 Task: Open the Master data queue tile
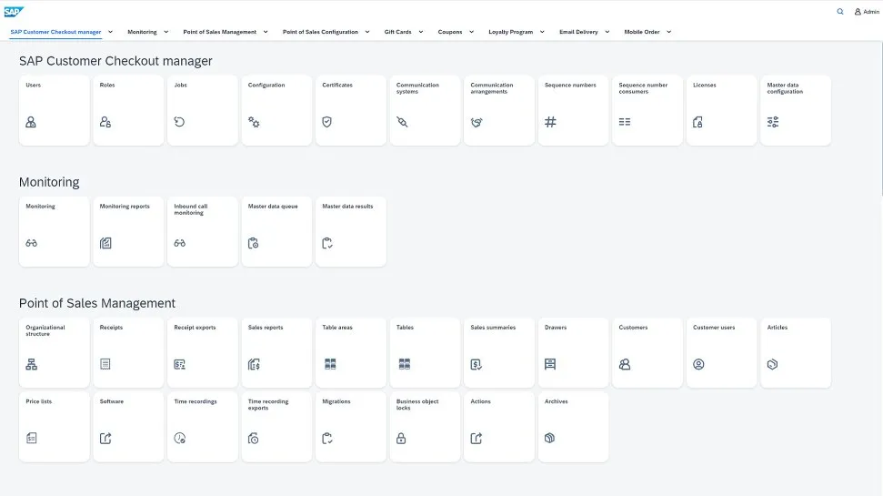(x=276, y=231)
